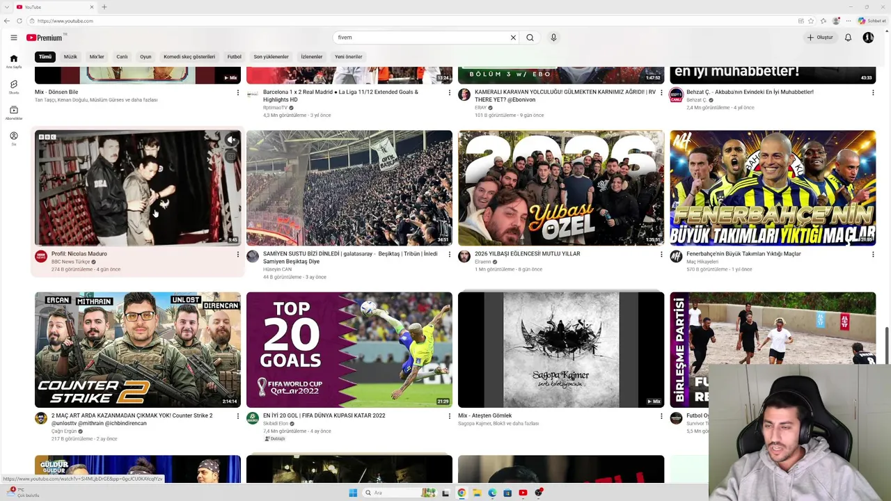
Task: Unmute the Nicolas Maduro preview video
Action: 231,140
